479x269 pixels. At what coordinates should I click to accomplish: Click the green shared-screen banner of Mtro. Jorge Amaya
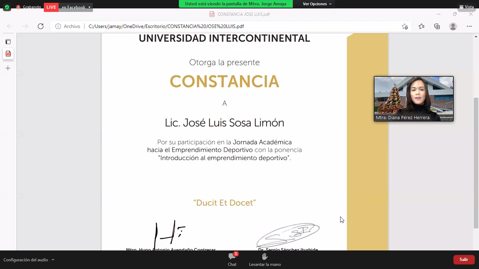[x=236, y=4]
